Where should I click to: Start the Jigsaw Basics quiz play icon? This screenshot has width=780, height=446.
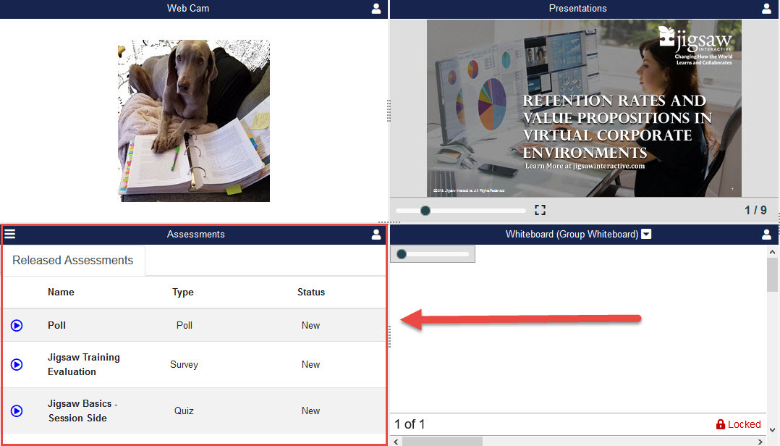(17, 411)
